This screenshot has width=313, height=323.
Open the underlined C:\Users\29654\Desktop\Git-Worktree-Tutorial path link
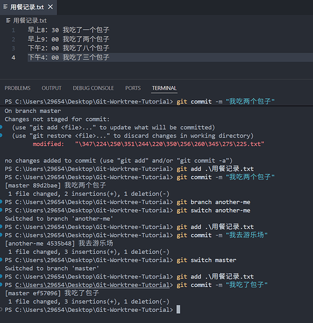coord(92,285)
